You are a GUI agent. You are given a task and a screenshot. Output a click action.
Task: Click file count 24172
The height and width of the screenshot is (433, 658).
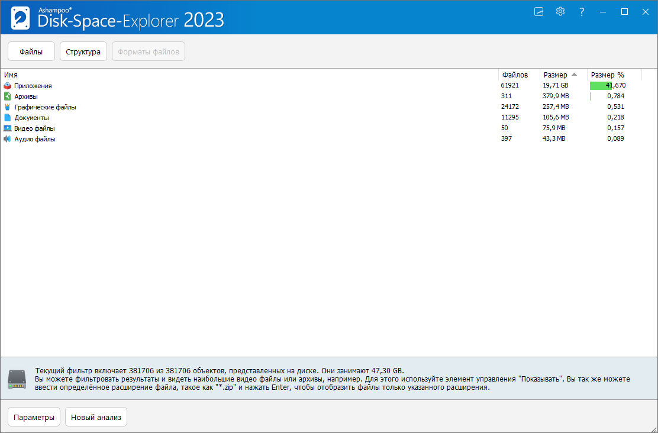click(510, 106)
